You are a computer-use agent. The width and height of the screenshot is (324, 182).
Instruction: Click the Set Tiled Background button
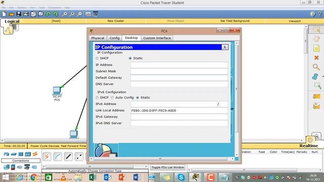coord(235,21)
